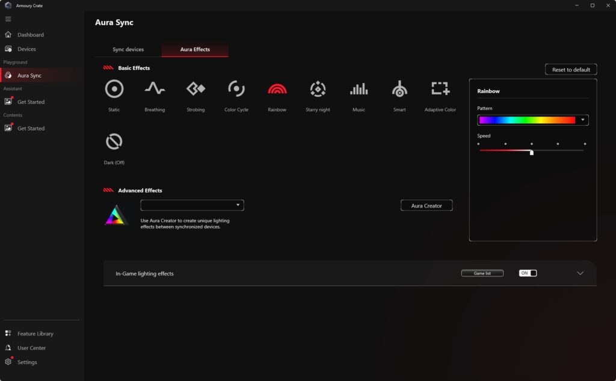Minimize the Armoury Crate window
This screenshot has width=616, height=381.
(x=577, y=5)
